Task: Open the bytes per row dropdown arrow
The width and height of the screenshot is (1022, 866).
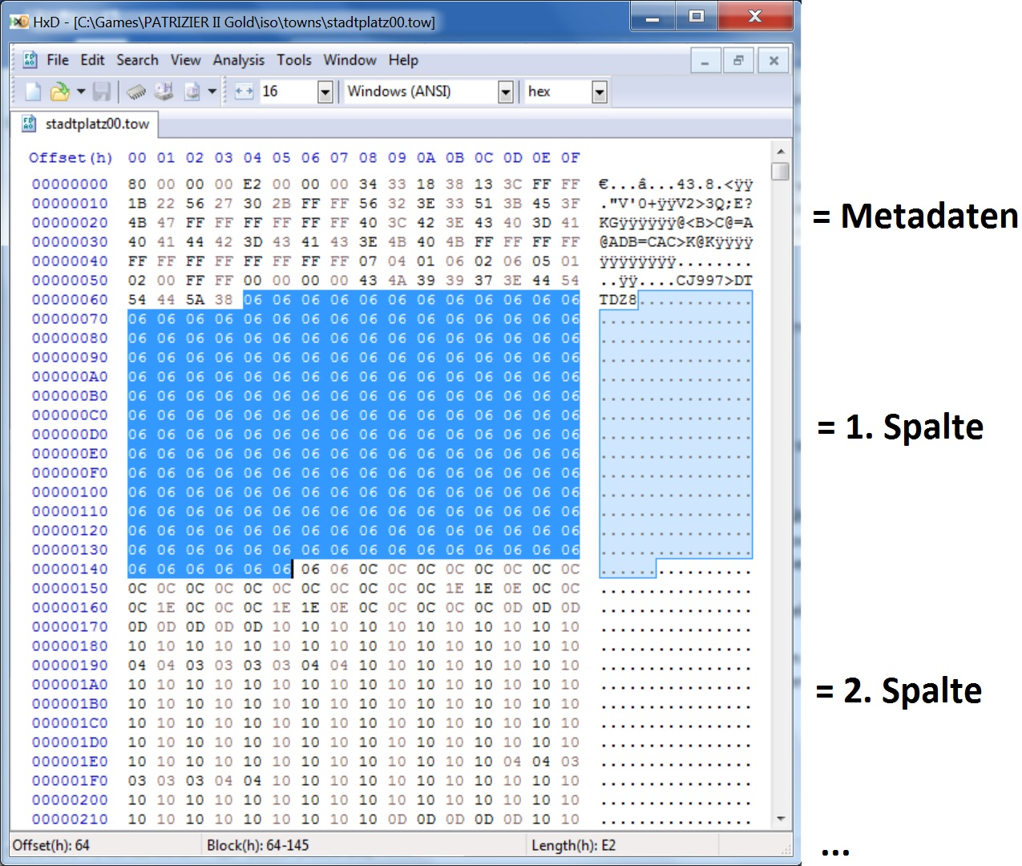Action: [x=325, y=92]
